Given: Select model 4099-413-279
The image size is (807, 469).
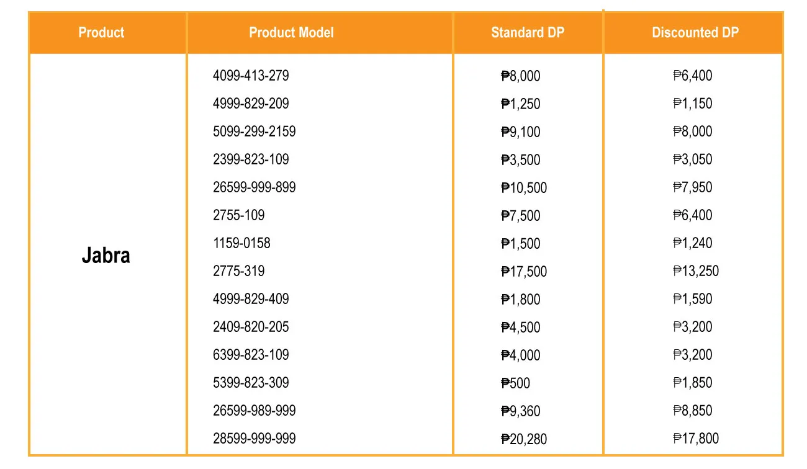Looking at the screenshot, I should coord(251,76).
